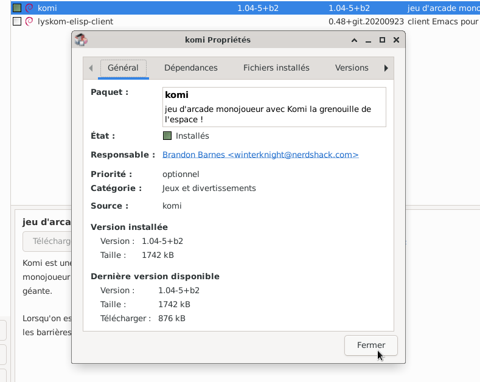Image resolution: width=480 pixels, height=382 pixels.
Task: Toggle the komi package status checkbox
Action: 17,8
